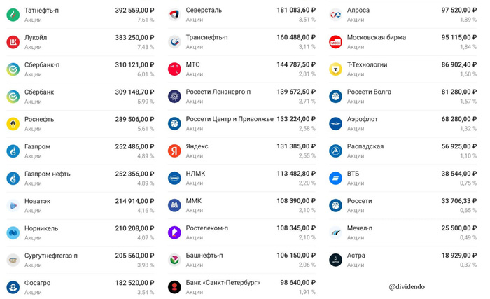Screen dimensions: 490x299
Task: Open the Фосагро stock entry
Action: tap(37, 282)
